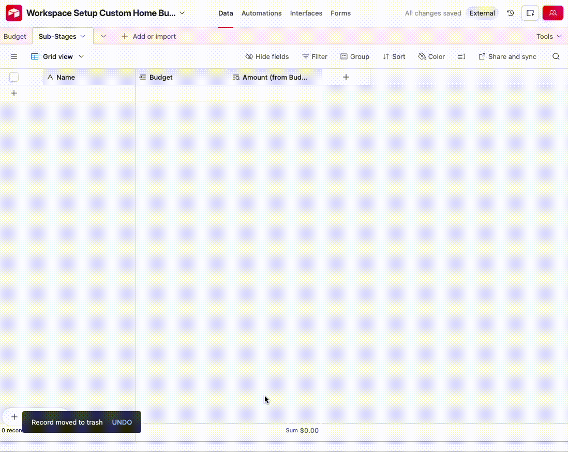Expand the base name dropdown chevron

pyautogui.click(x=182, y=13)
